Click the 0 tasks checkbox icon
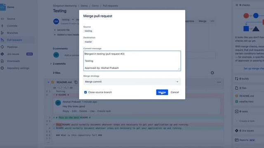 click(236, 111)
